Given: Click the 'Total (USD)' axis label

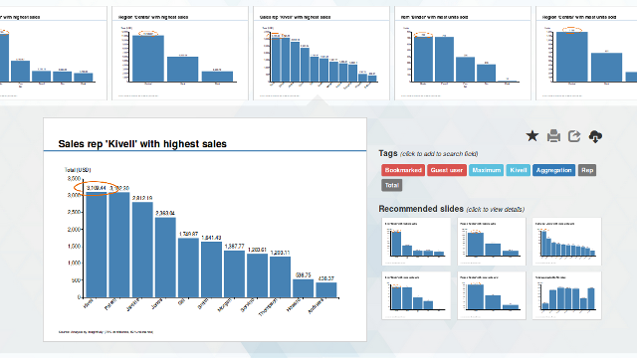Looking at the screenshot, I should click(x=78, y=170).
